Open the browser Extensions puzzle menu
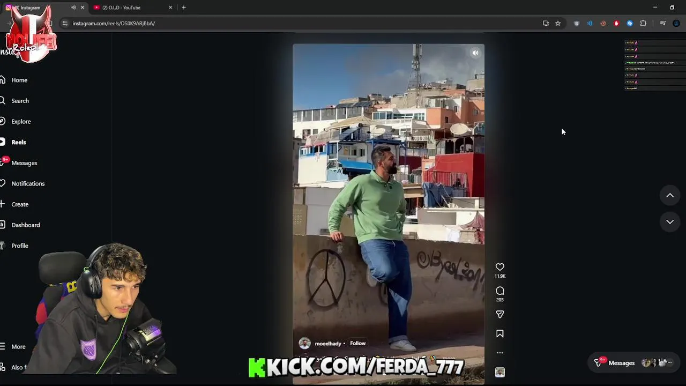Image resolution: width=686 pixels, height=386 pixels. click(643, 24)
